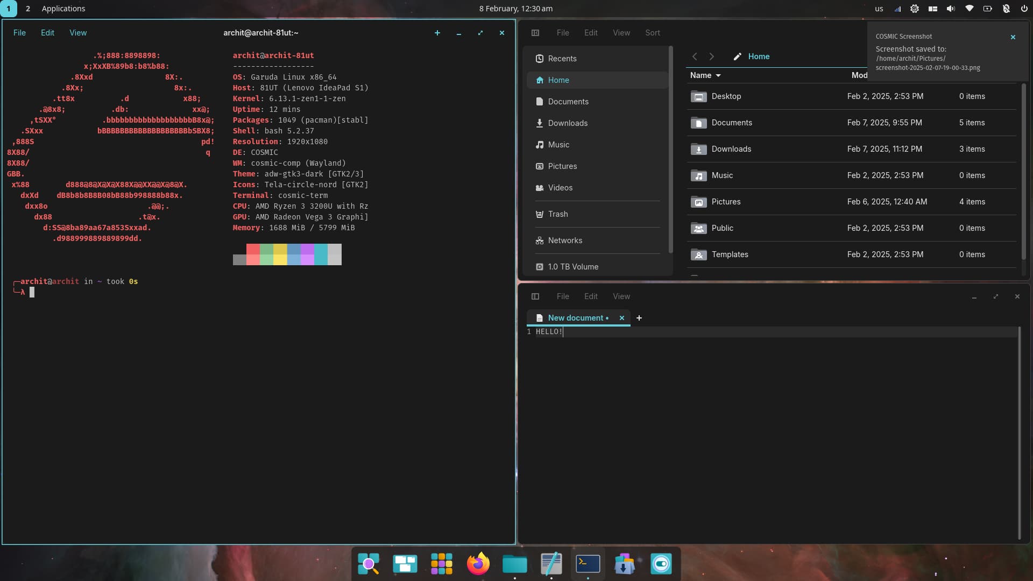Open the app library grid icon in dock
Screen dimensions: 1033x581
(442, 564)
